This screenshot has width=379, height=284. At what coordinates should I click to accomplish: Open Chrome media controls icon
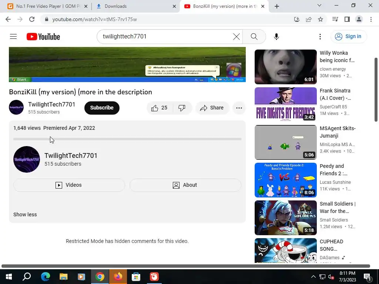click(335, 19)
